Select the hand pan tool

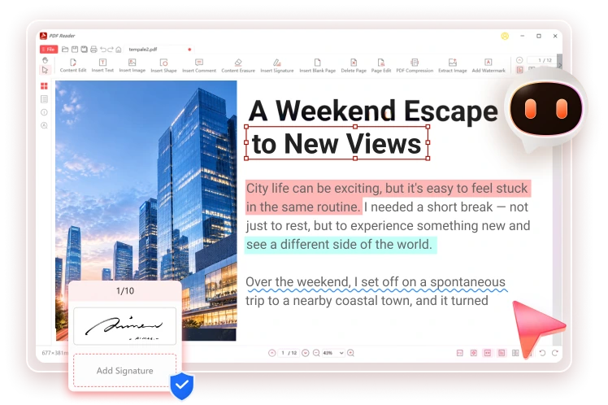pyautogui.click(x=45, y=60)
